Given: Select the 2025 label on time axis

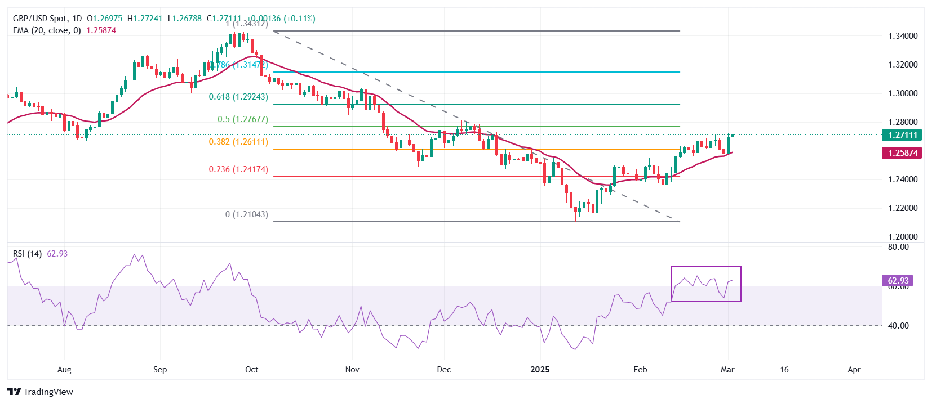Looking at the screenshot, I should click(540, 370).
